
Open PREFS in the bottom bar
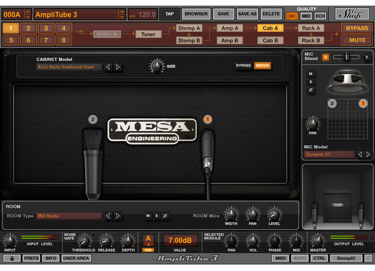(31, 258)
